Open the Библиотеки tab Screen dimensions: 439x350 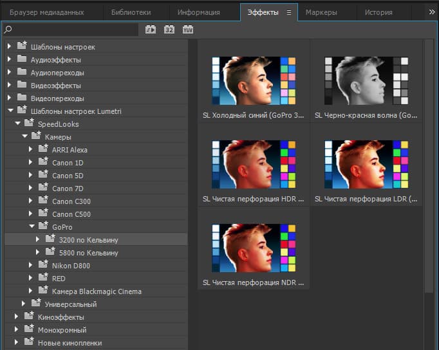tap(131, 12)
